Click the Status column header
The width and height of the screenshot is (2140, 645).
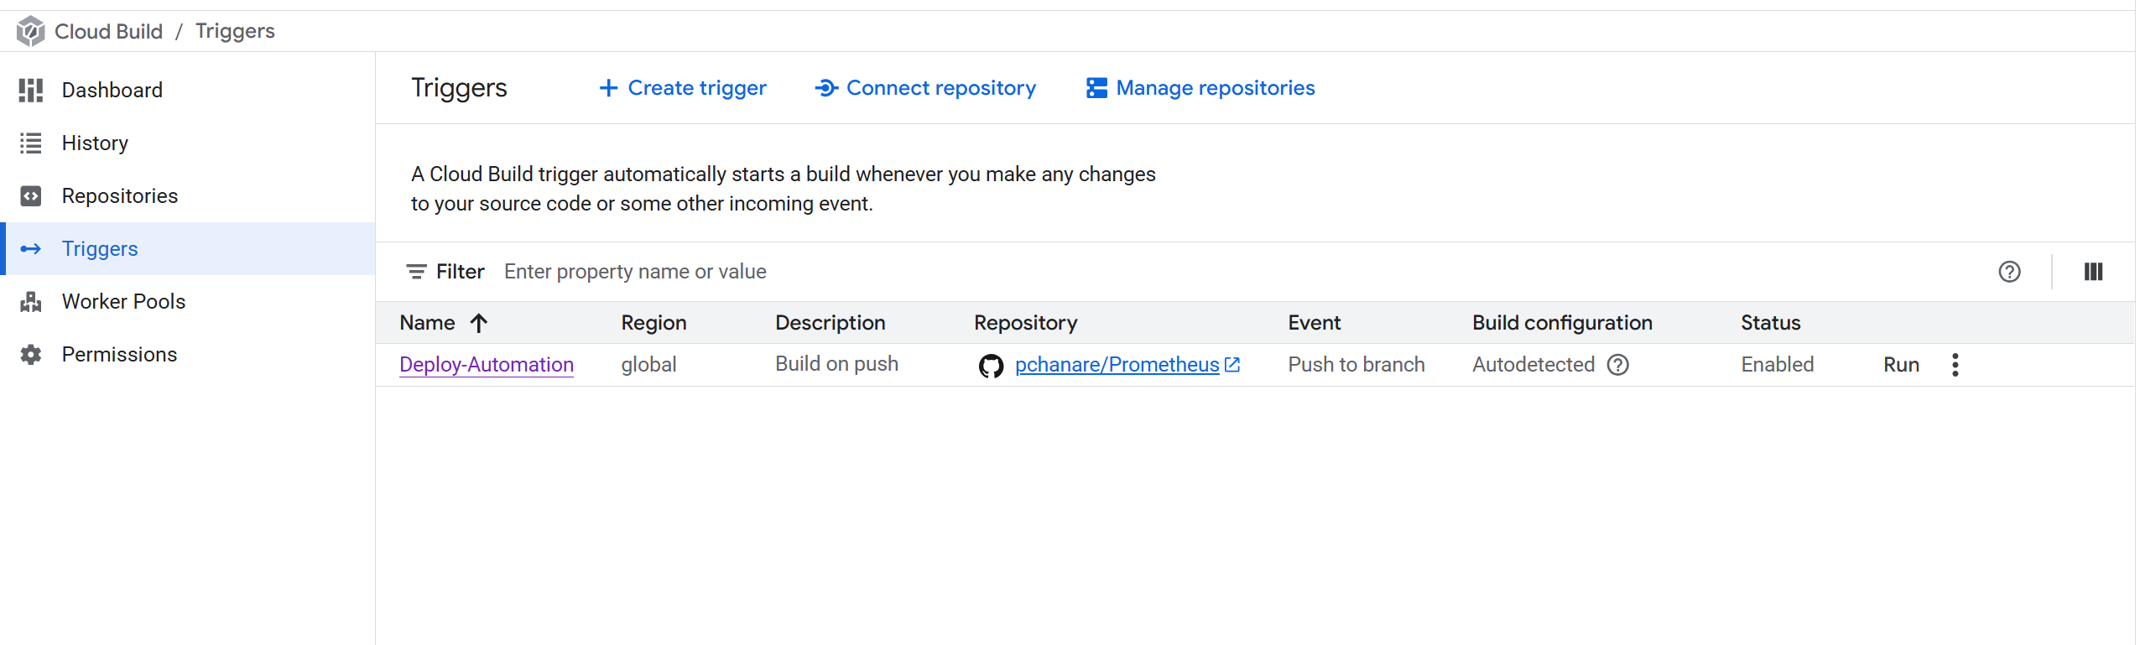click(1770, 323)
